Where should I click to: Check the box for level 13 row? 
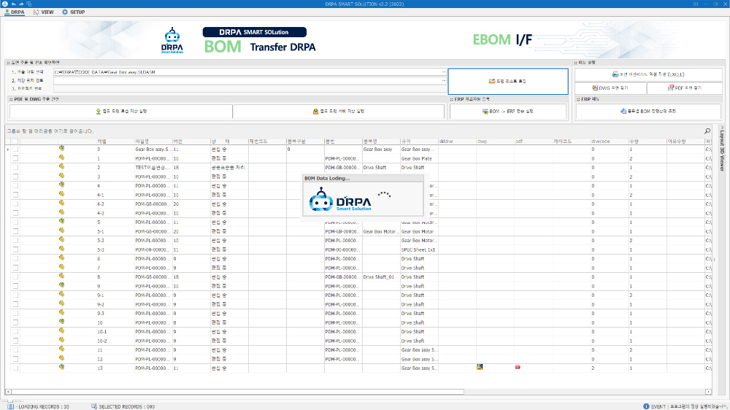tap(15, 368)
